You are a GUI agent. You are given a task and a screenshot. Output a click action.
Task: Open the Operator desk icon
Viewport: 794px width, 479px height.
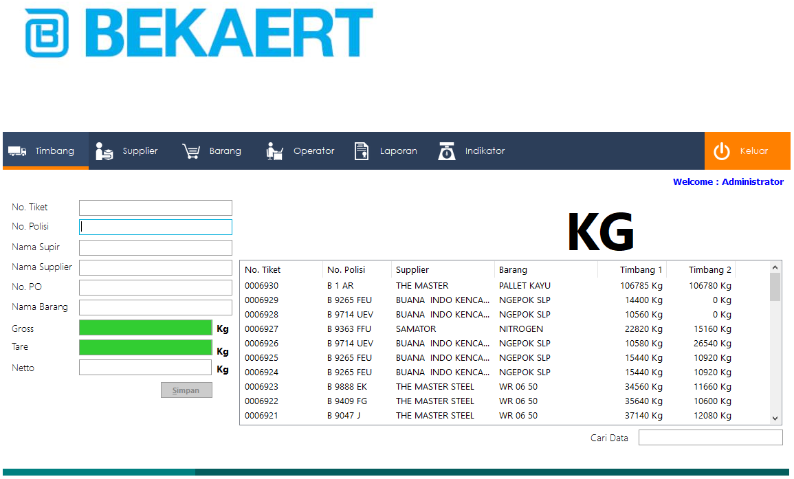(x=274, y=151)
